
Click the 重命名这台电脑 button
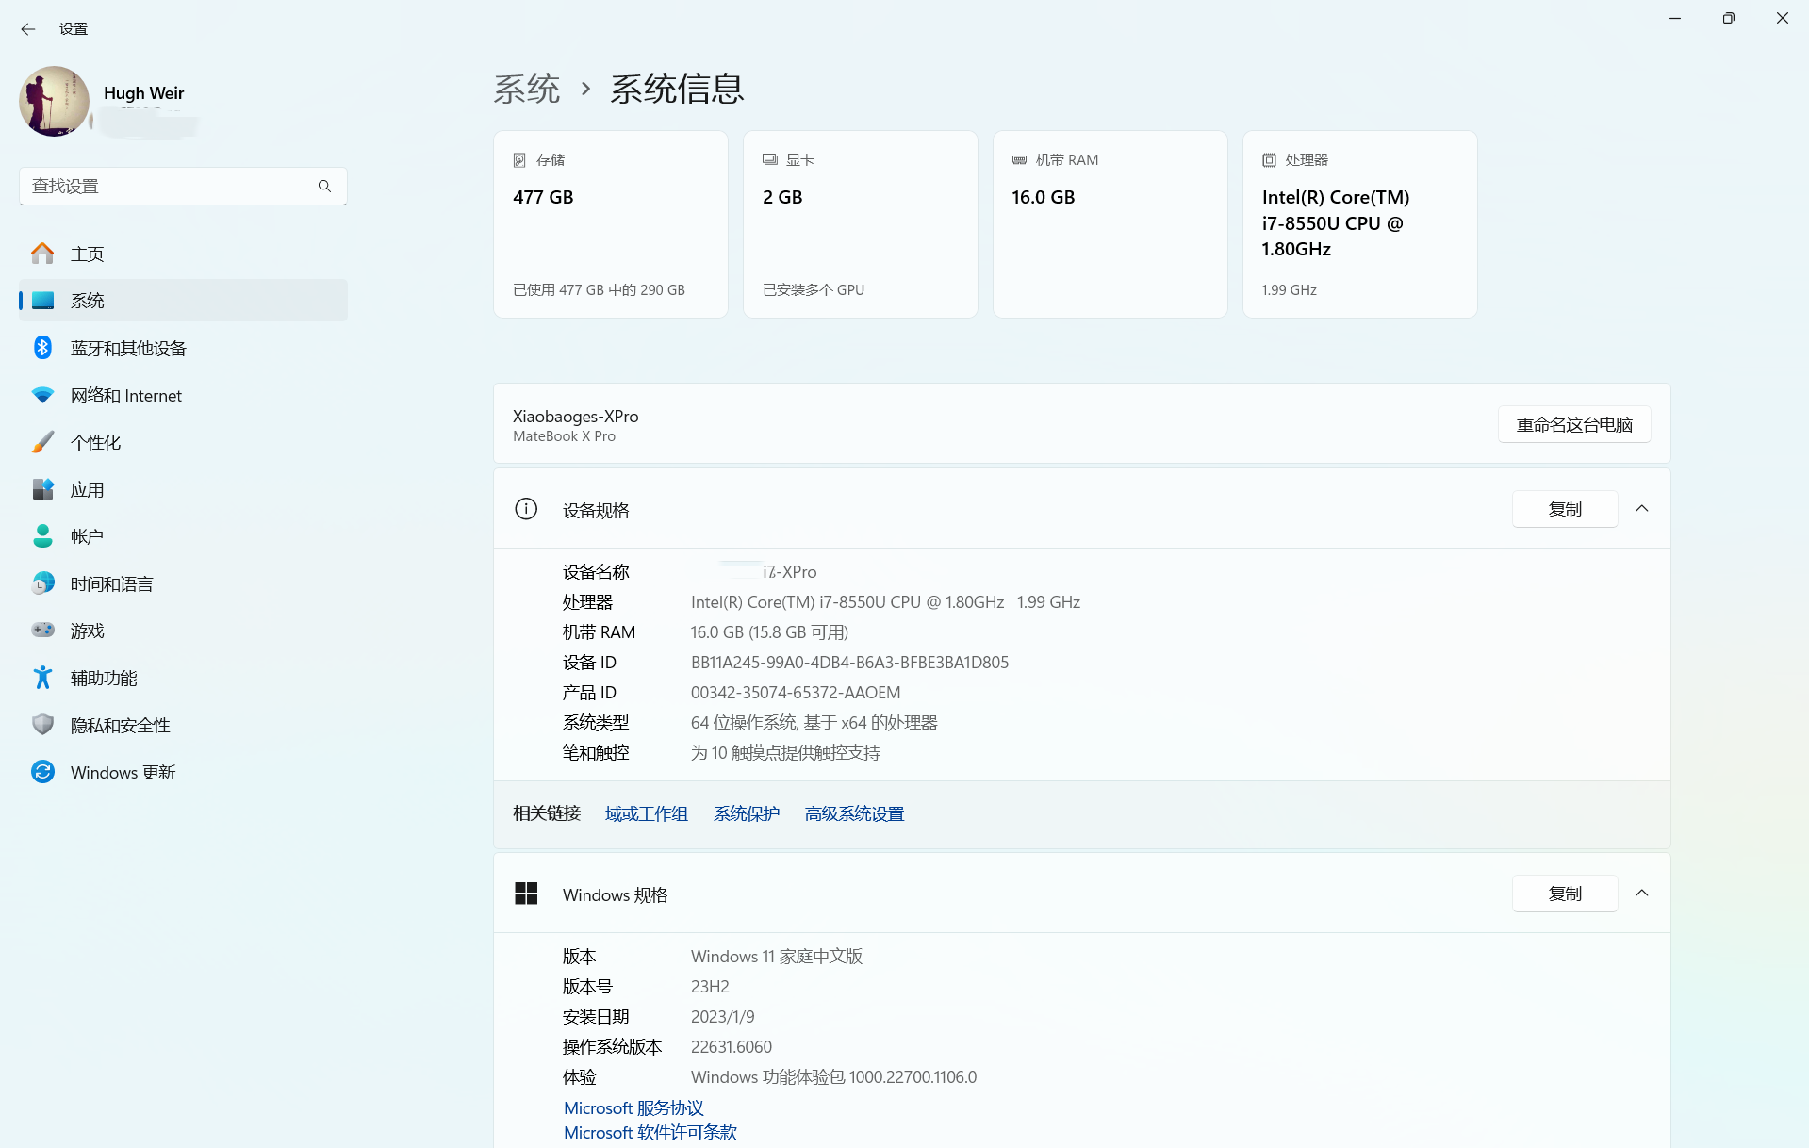[1573, 424]
